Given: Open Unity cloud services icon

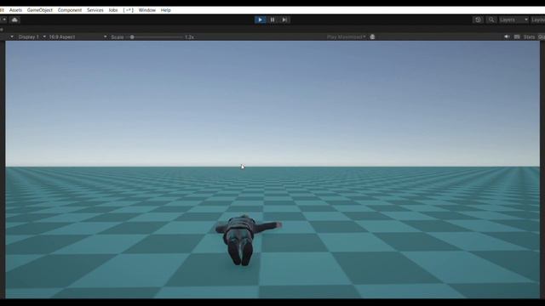Looking at the screenshot, I should click(x=14, y=20).
